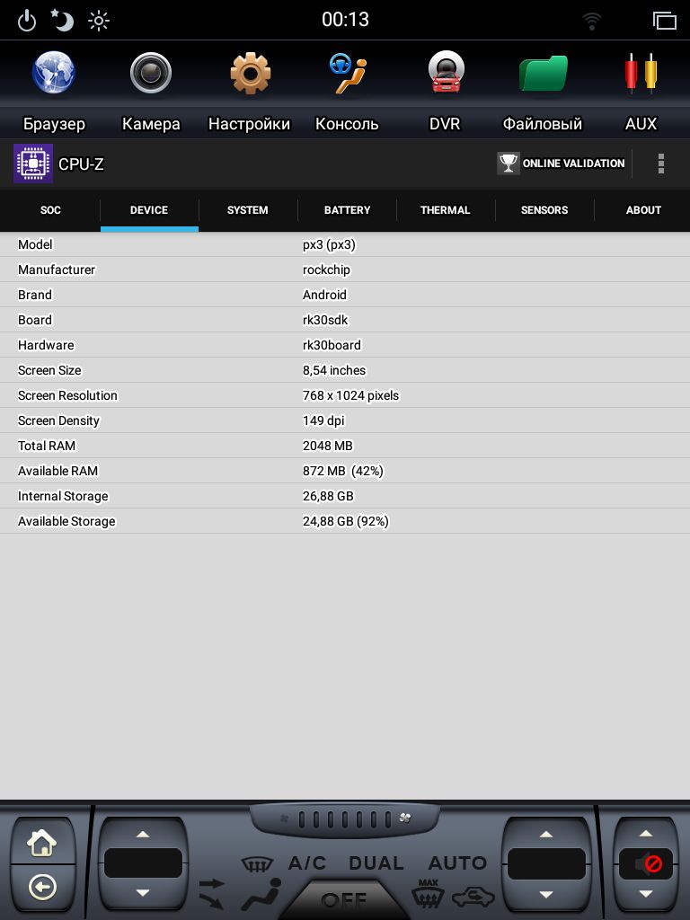Select Internal Storage value 26,88 GB
This screenshot has width=690, height=920.
329,496
